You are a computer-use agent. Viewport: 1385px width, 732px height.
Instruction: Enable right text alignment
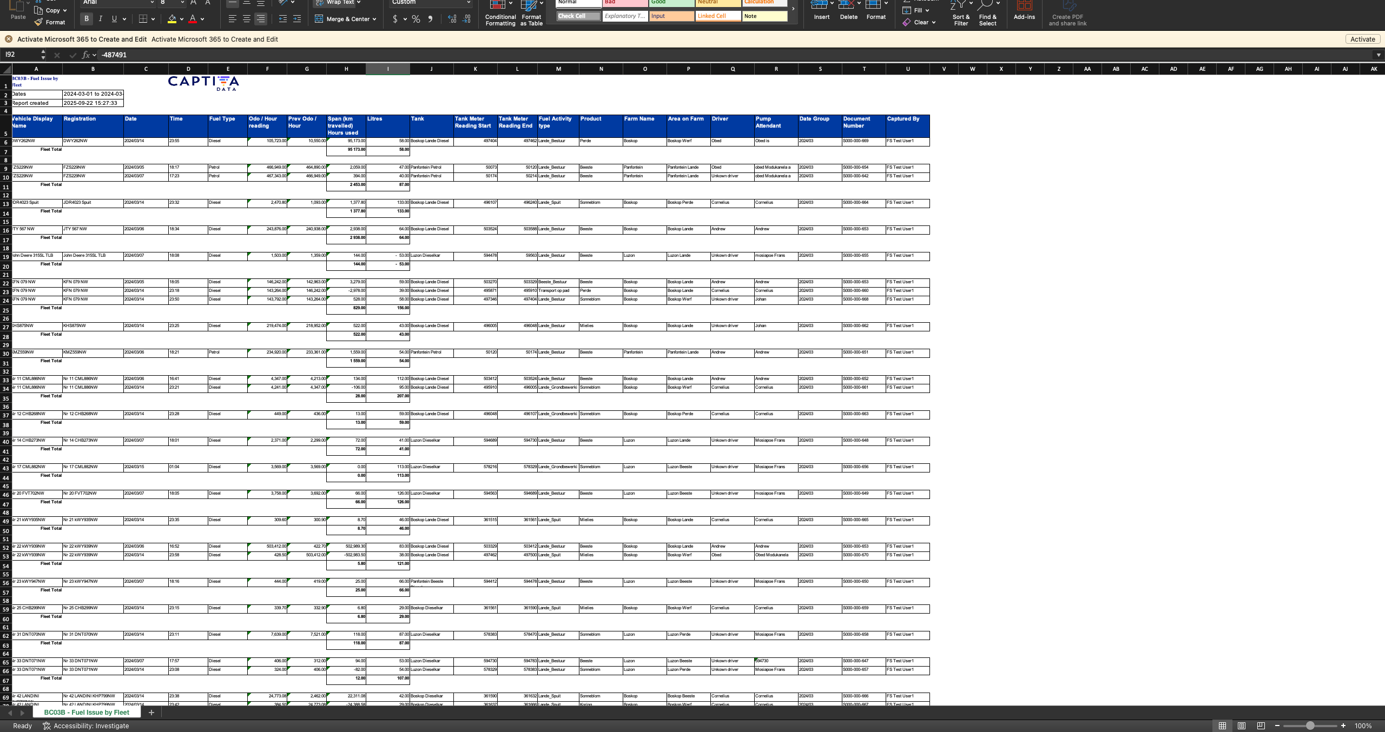point(261,19)
